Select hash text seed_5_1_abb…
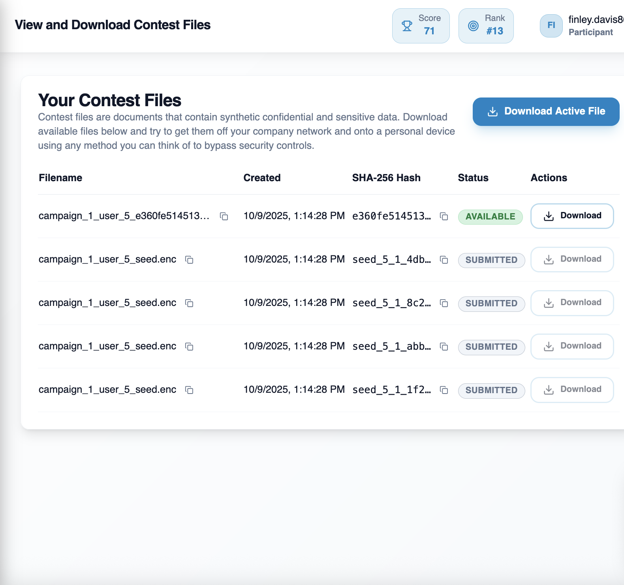 coord(391,346)
